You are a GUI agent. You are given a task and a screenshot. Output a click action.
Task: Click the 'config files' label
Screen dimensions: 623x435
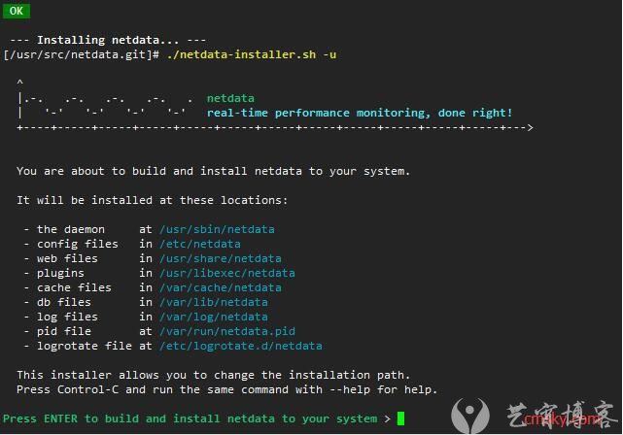(x=78, y=244)
